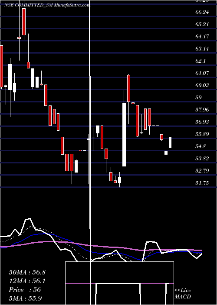Click the 60.03 price axis label
The width and height of the screenshot is (217, 305).
(x=202, y=85)
